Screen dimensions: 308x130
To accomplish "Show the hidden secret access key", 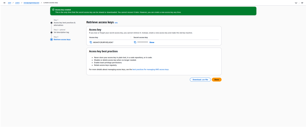I will 152,42.
